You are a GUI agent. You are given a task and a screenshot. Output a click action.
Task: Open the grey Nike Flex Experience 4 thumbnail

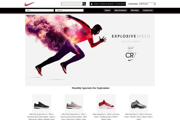[x=74, y=103]
